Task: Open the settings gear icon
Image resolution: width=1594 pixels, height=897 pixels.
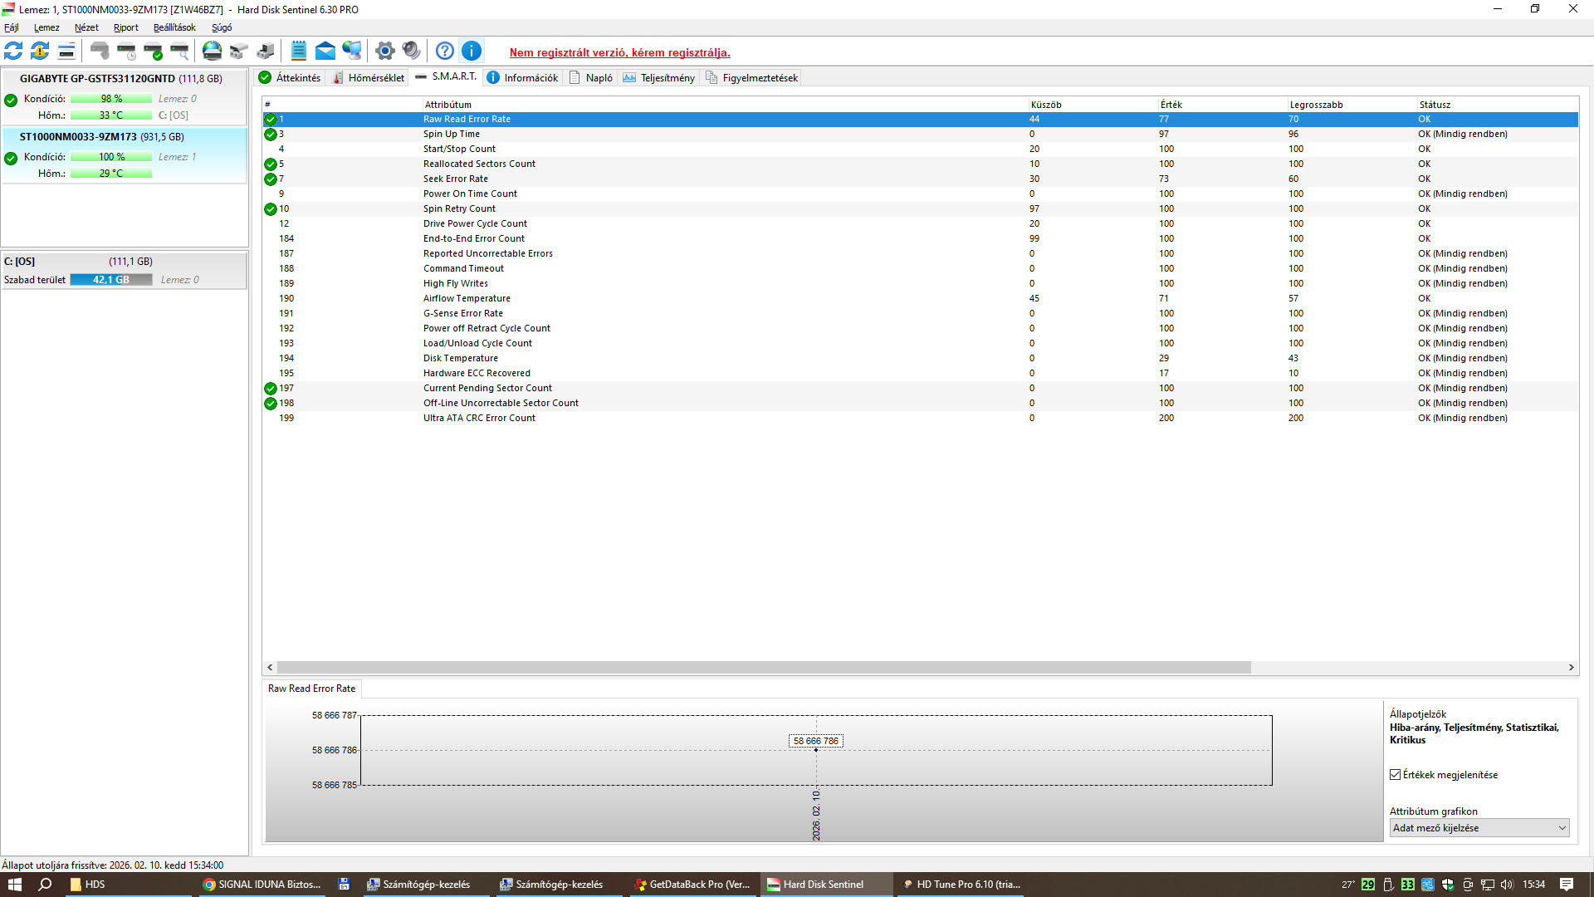Action: 384,51
